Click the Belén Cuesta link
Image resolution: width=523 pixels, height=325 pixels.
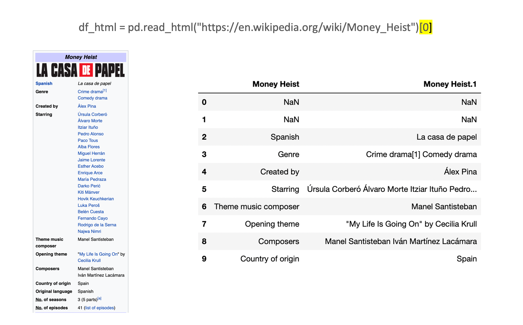tap(91, 212)
